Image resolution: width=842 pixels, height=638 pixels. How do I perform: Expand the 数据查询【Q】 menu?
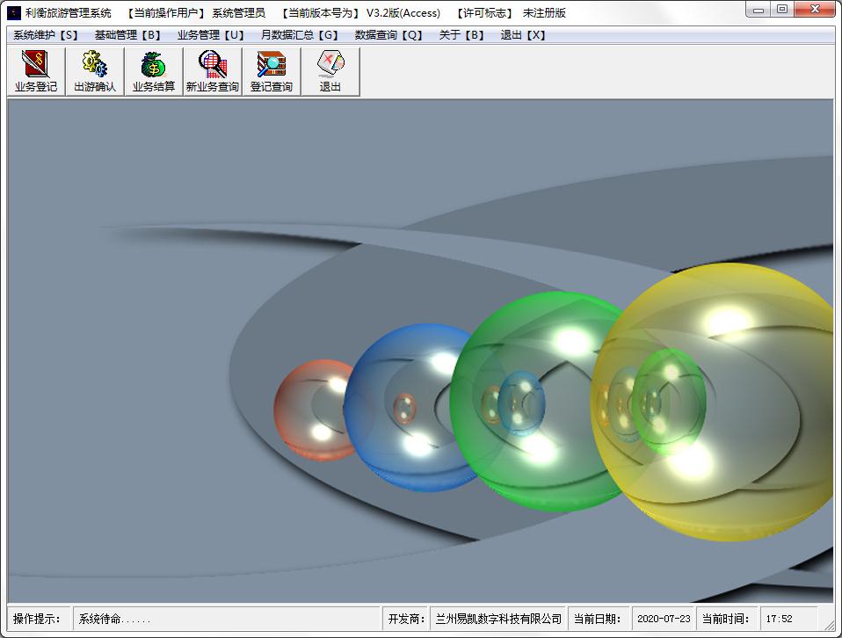point(389,35)
